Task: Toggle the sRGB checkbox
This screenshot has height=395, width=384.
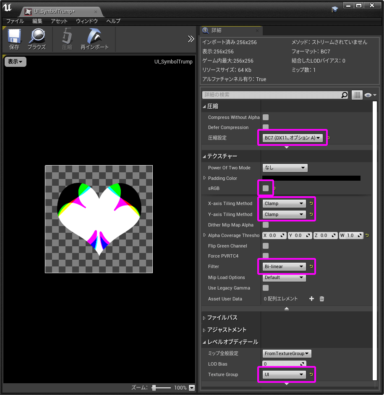Action: (266, 188)
